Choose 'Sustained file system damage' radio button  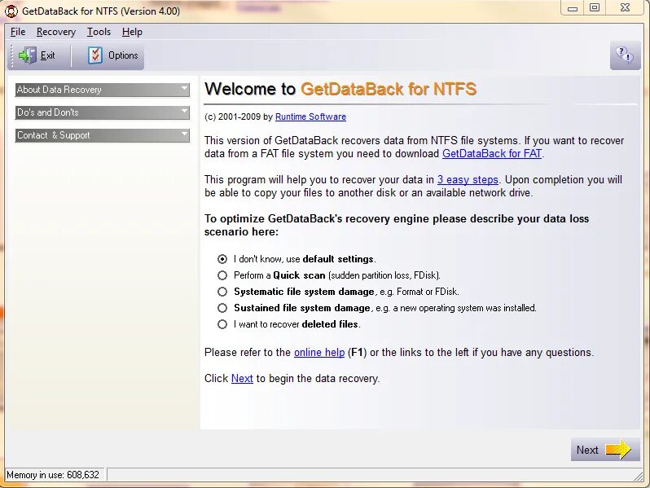coord(222,308)
